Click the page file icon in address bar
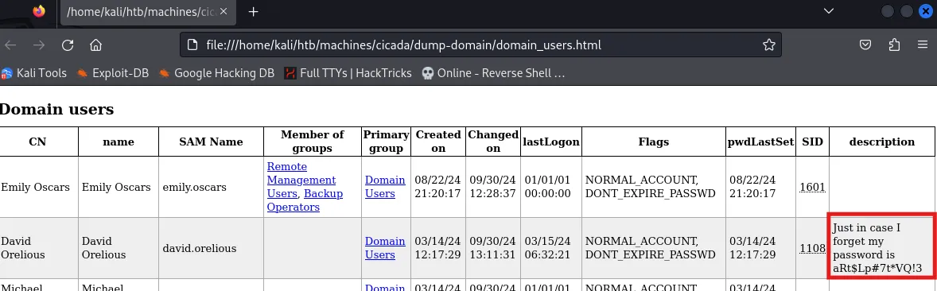The width and height of the screenshot is (937, 291). 192,45
